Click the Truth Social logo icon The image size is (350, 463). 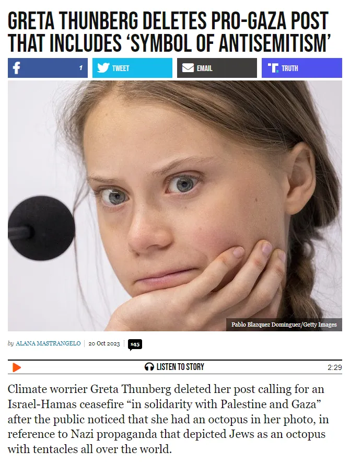[x=273, y=68]
